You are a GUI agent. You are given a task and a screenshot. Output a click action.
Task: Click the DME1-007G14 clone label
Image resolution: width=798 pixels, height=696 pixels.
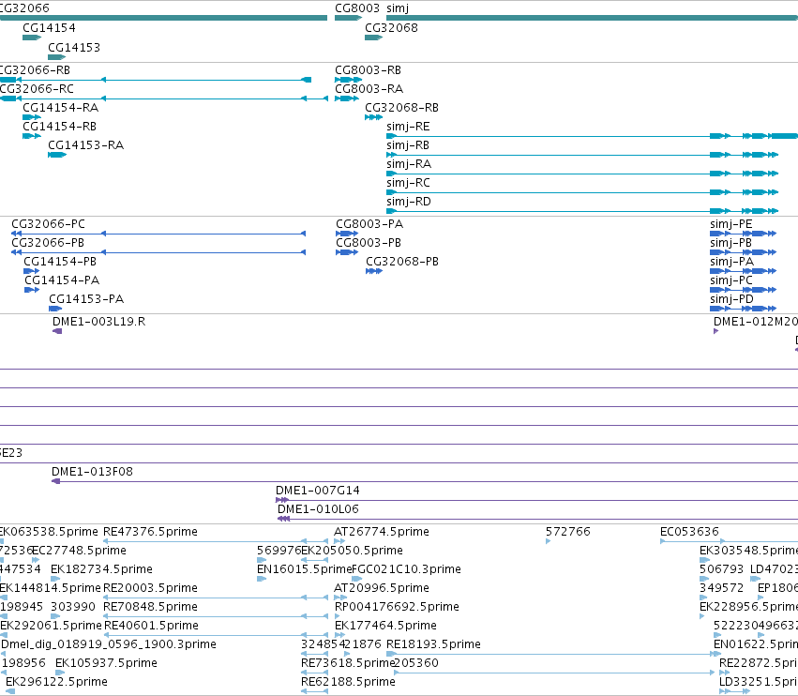point(318,492)
